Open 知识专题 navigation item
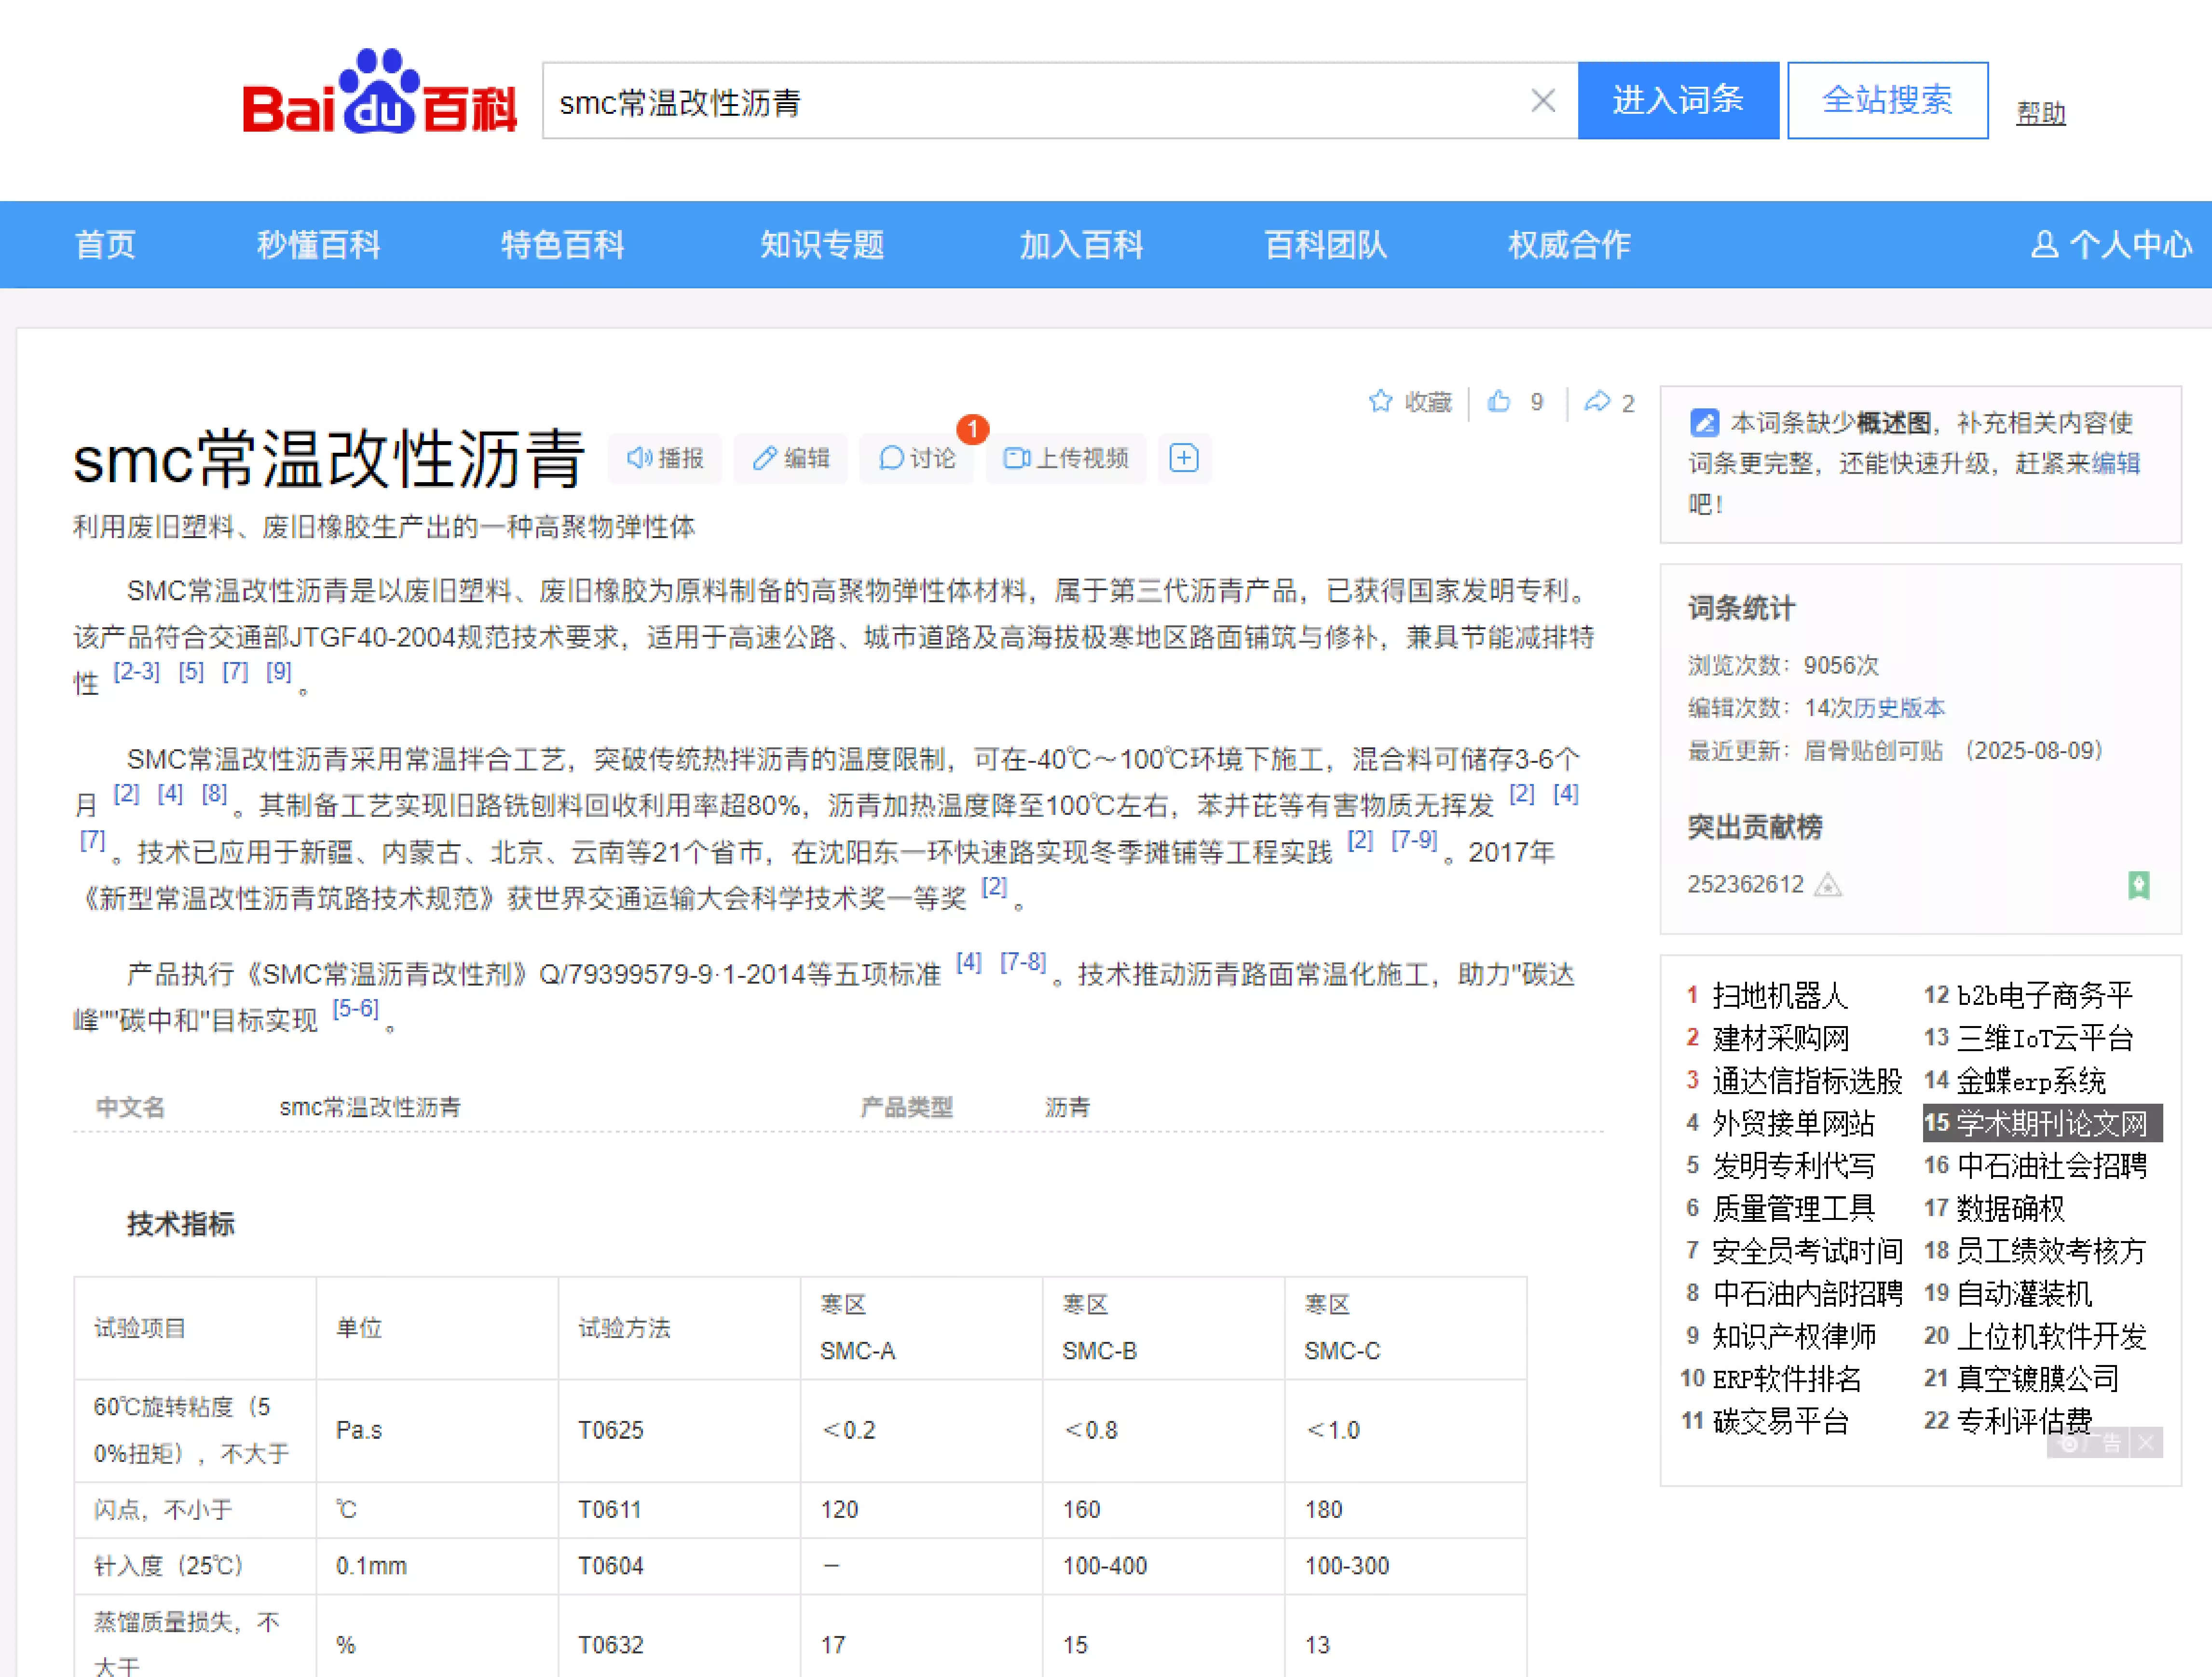The image size is (2212, 1677). pyautogui.click(x=822, y=245)
